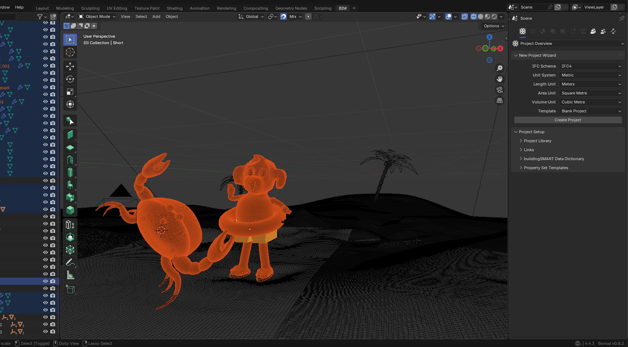
Task: Open the Project Overview properties tab icon
Action: (x=523, y=31)
